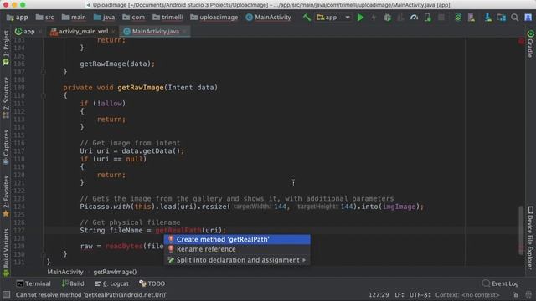The height and width of the screenshot is (301, 536).
Task: Expand Split into declaration submenu arrow
Action: pyautogui.click(x=304, y=260)
